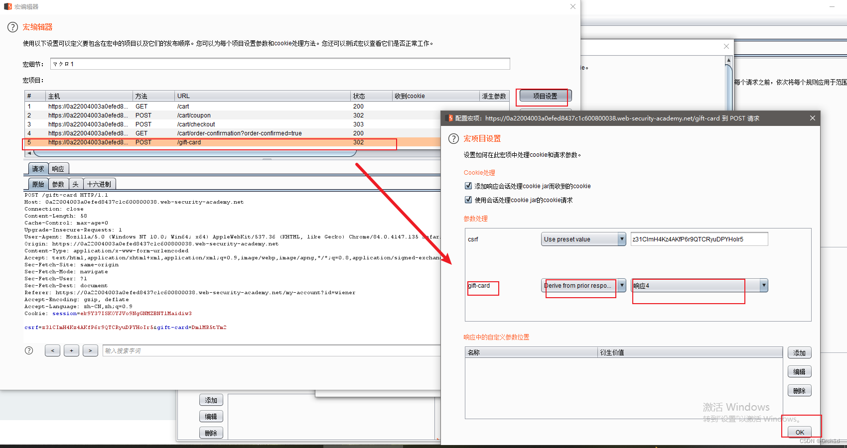Delete the custom parameter location
The width and height of the screenshot is (847, 448).
[x=800, y=391]
